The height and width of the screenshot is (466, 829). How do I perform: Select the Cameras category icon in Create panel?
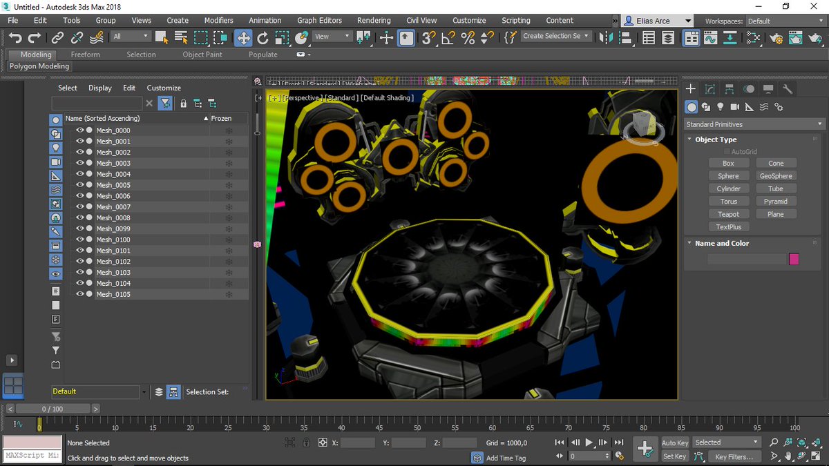point(735,107)
